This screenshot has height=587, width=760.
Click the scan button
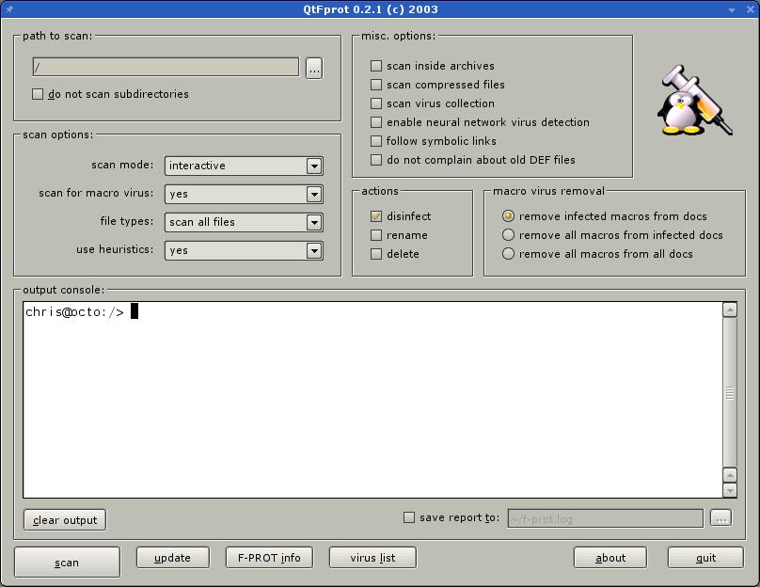67,563
